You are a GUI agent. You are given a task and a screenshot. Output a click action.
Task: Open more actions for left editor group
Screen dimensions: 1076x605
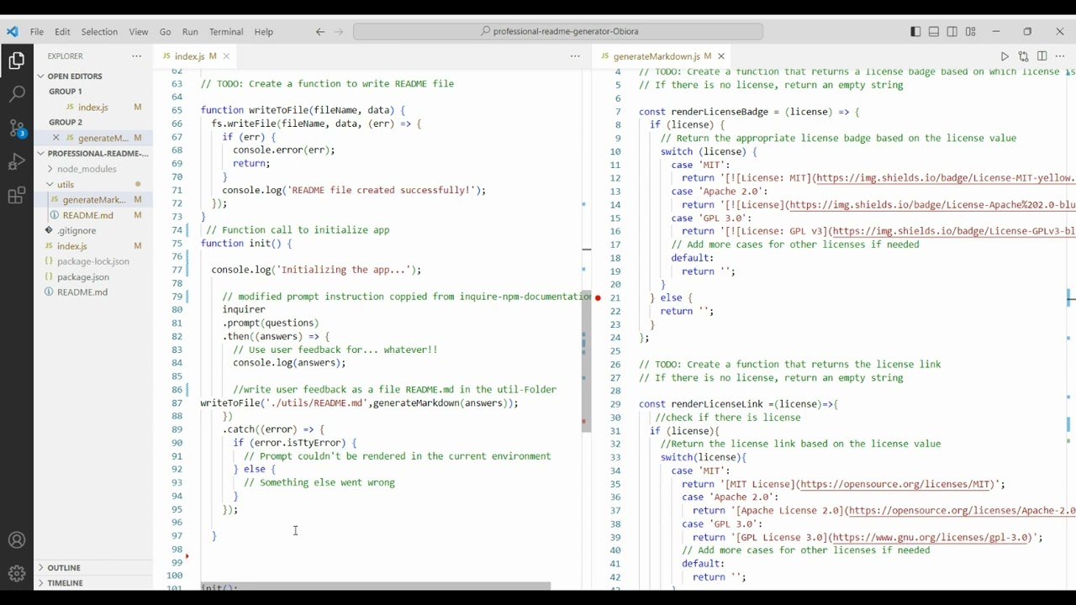click(575, 56)
